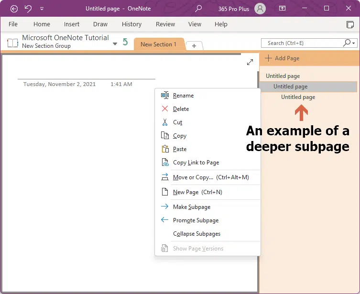Open the user account avatar

point(260,9)
